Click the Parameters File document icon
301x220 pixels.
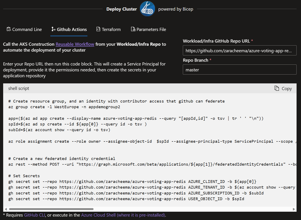133,29
